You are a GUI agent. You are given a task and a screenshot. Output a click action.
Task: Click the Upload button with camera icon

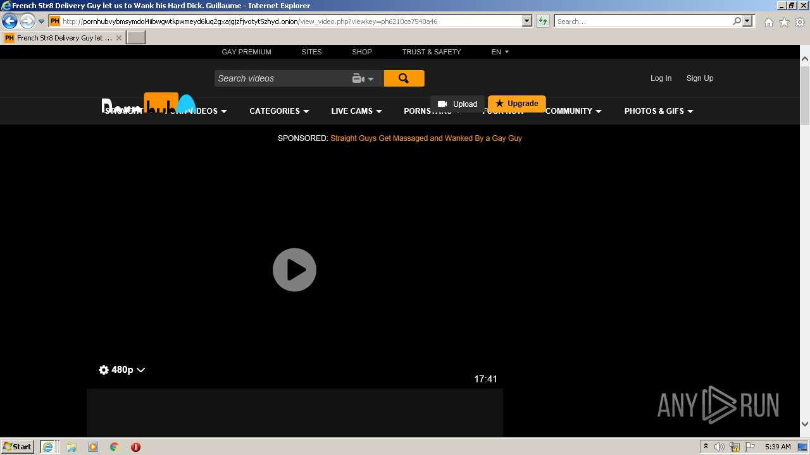[x=458, y=104]
